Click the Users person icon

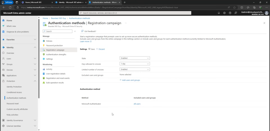point(3,59)
